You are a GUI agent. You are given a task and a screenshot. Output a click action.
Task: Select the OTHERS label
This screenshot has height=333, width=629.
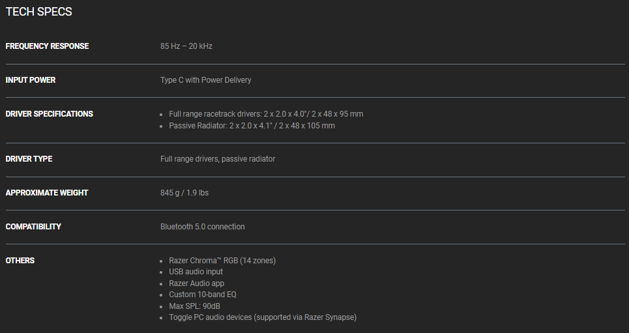(20, 261)
